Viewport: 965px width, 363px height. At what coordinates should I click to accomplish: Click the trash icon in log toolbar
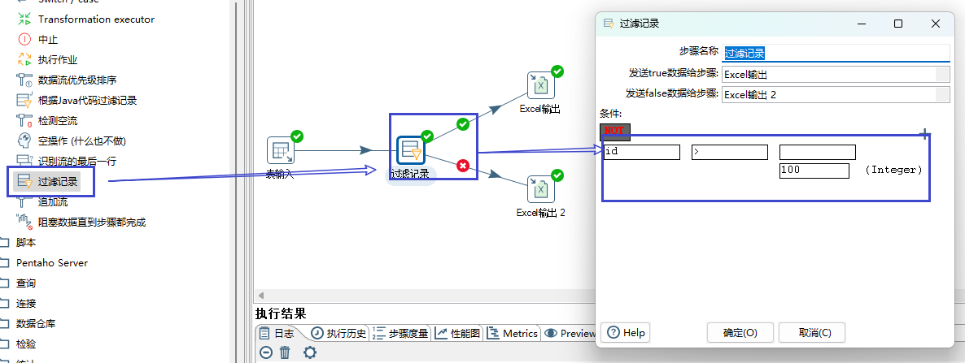coord(285,352)
